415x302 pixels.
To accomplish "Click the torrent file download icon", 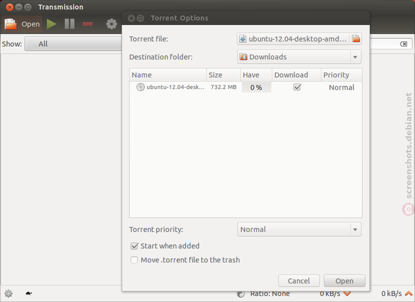I will [243, 39].
